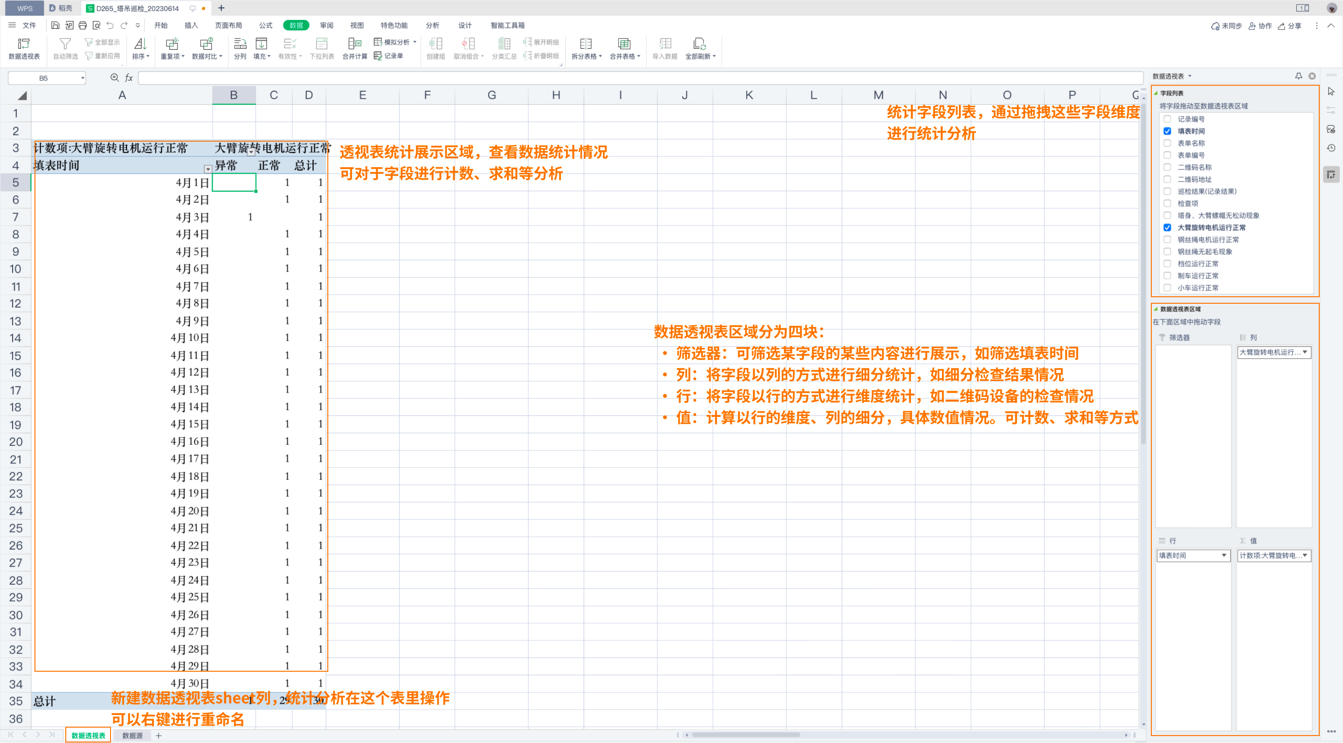Select the 数据透视表 sheet tab
Image resolution: width=1343 pixels, height=743 pixels.
(x=88, y=735)
